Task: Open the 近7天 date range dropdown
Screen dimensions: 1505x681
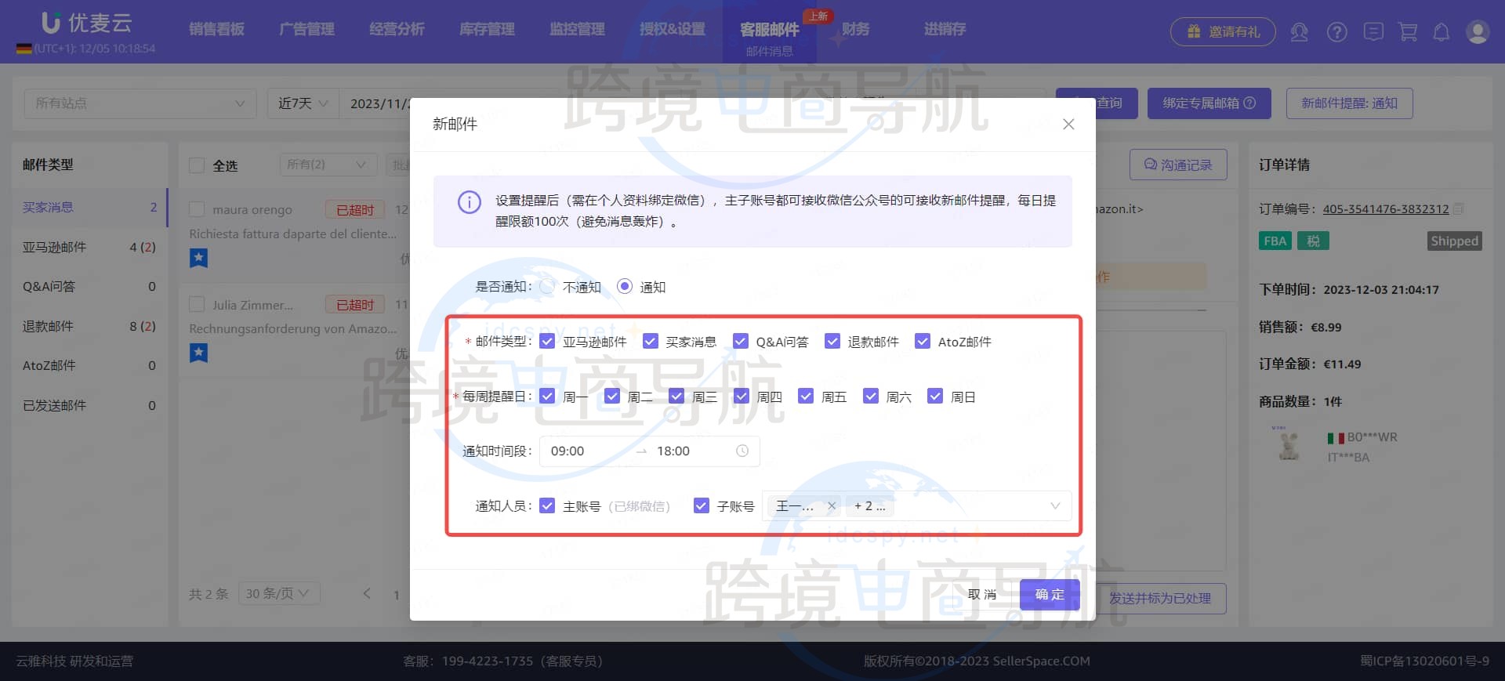Action: coord(303,103)
